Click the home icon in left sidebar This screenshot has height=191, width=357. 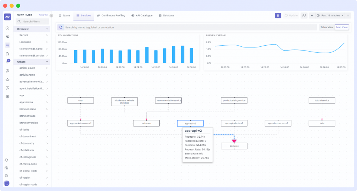tap(7, 28)
